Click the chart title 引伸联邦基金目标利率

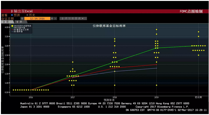point(109,26)
